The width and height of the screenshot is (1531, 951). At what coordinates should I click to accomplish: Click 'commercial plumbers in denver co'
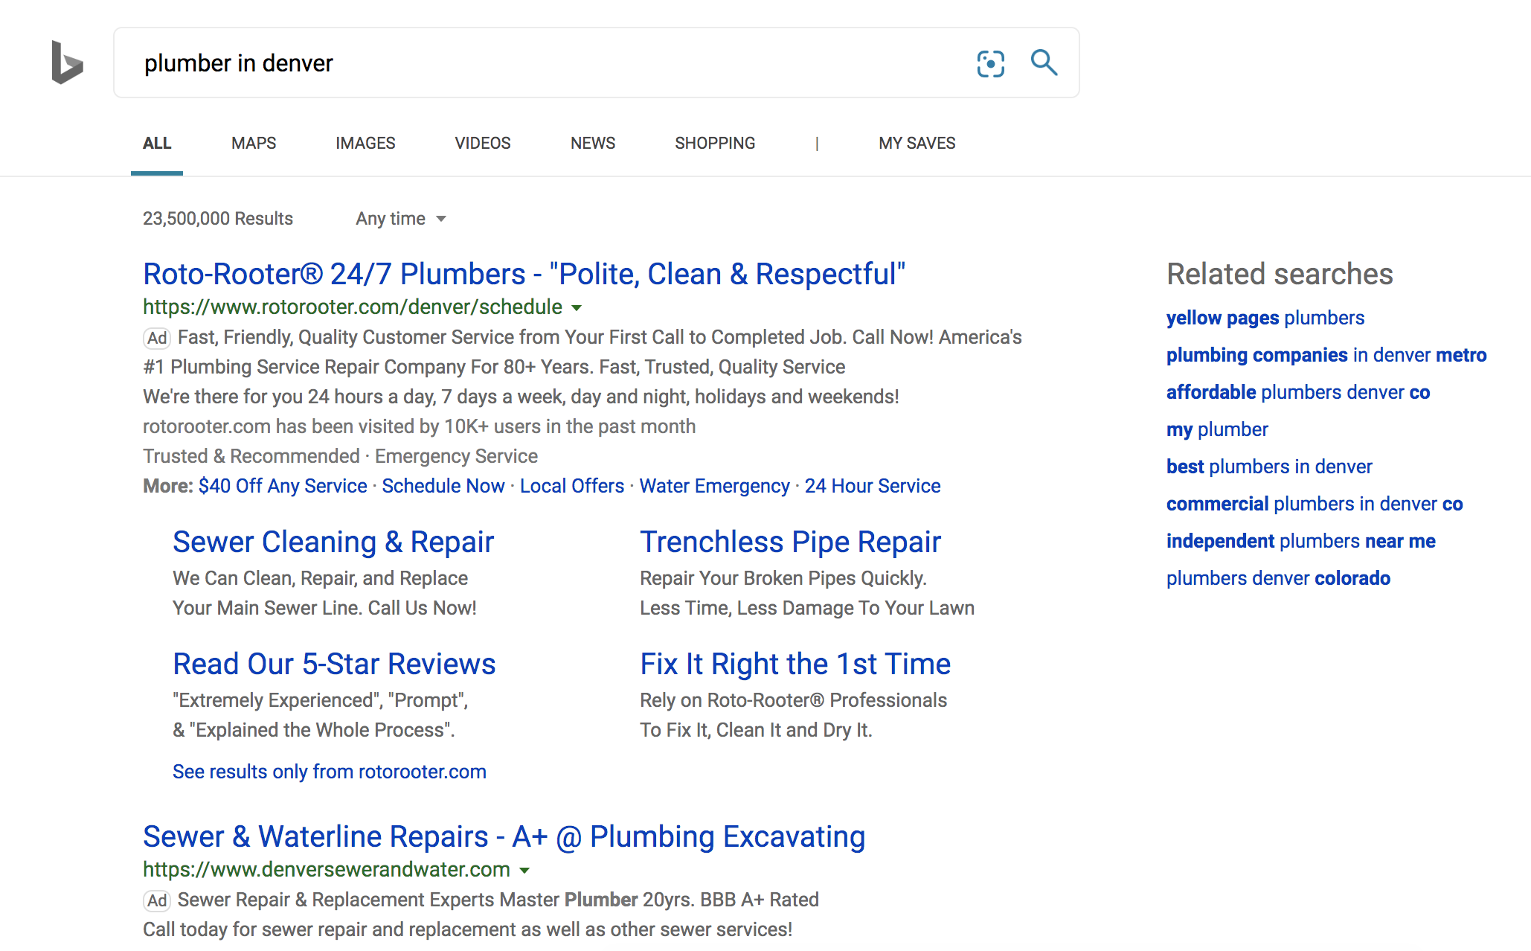click(1315, 504)
